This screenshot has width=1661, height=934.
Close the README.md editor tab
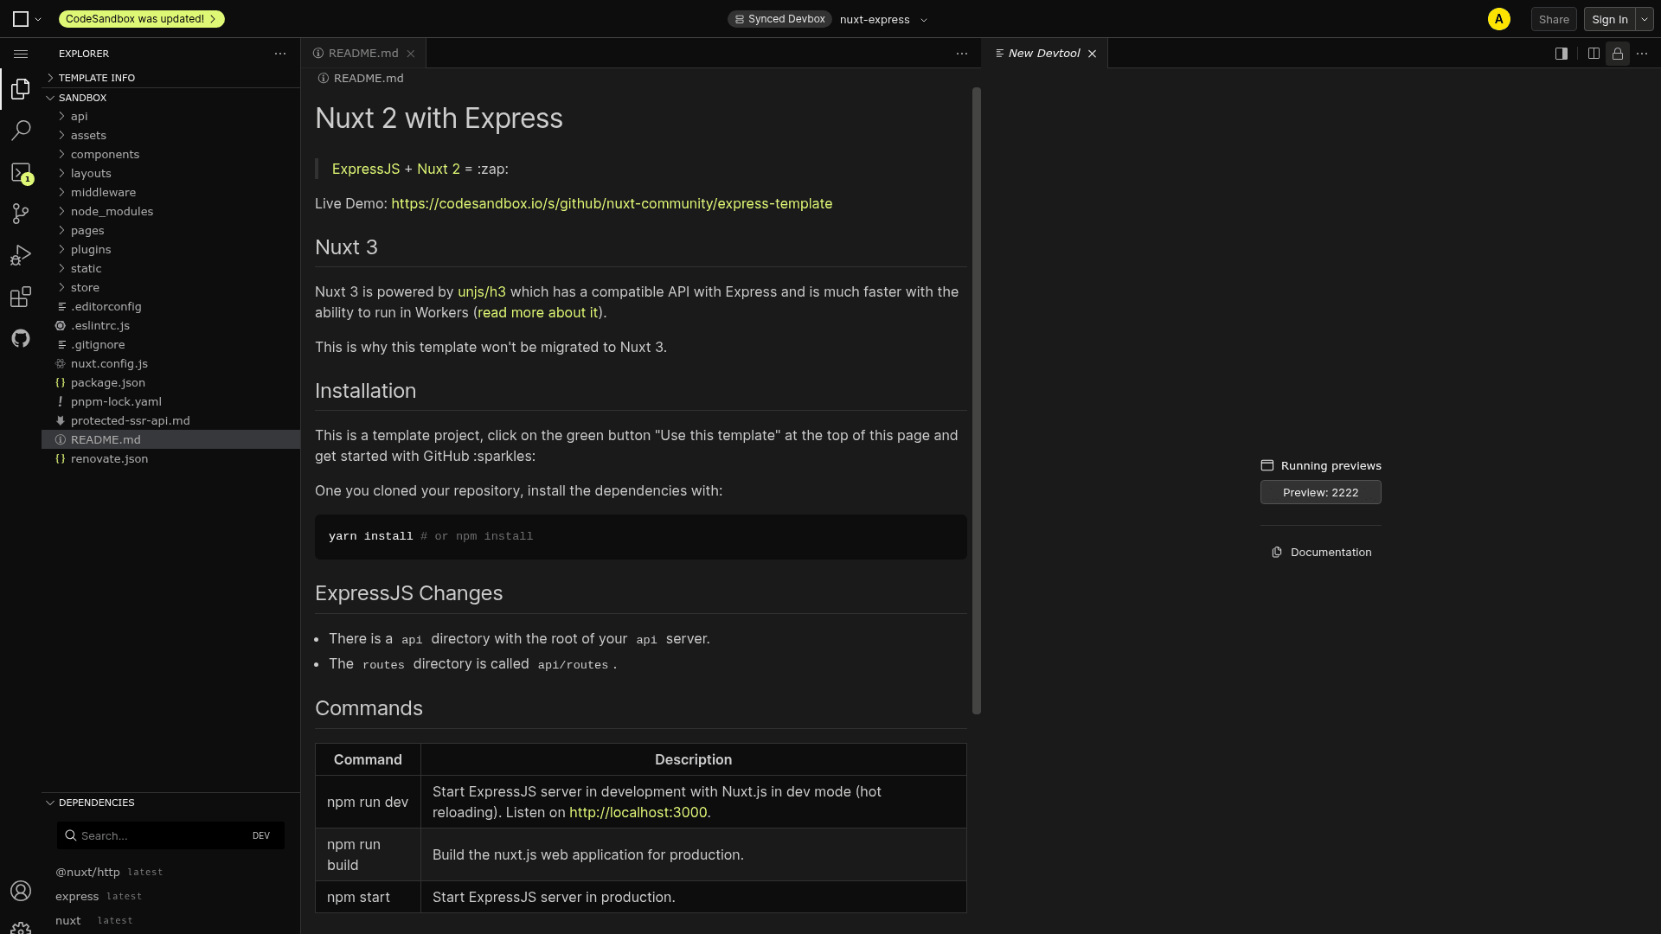pos(411,54)
